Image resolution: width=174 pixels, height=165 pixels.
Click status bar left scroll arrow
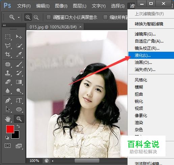pos(52,161)
